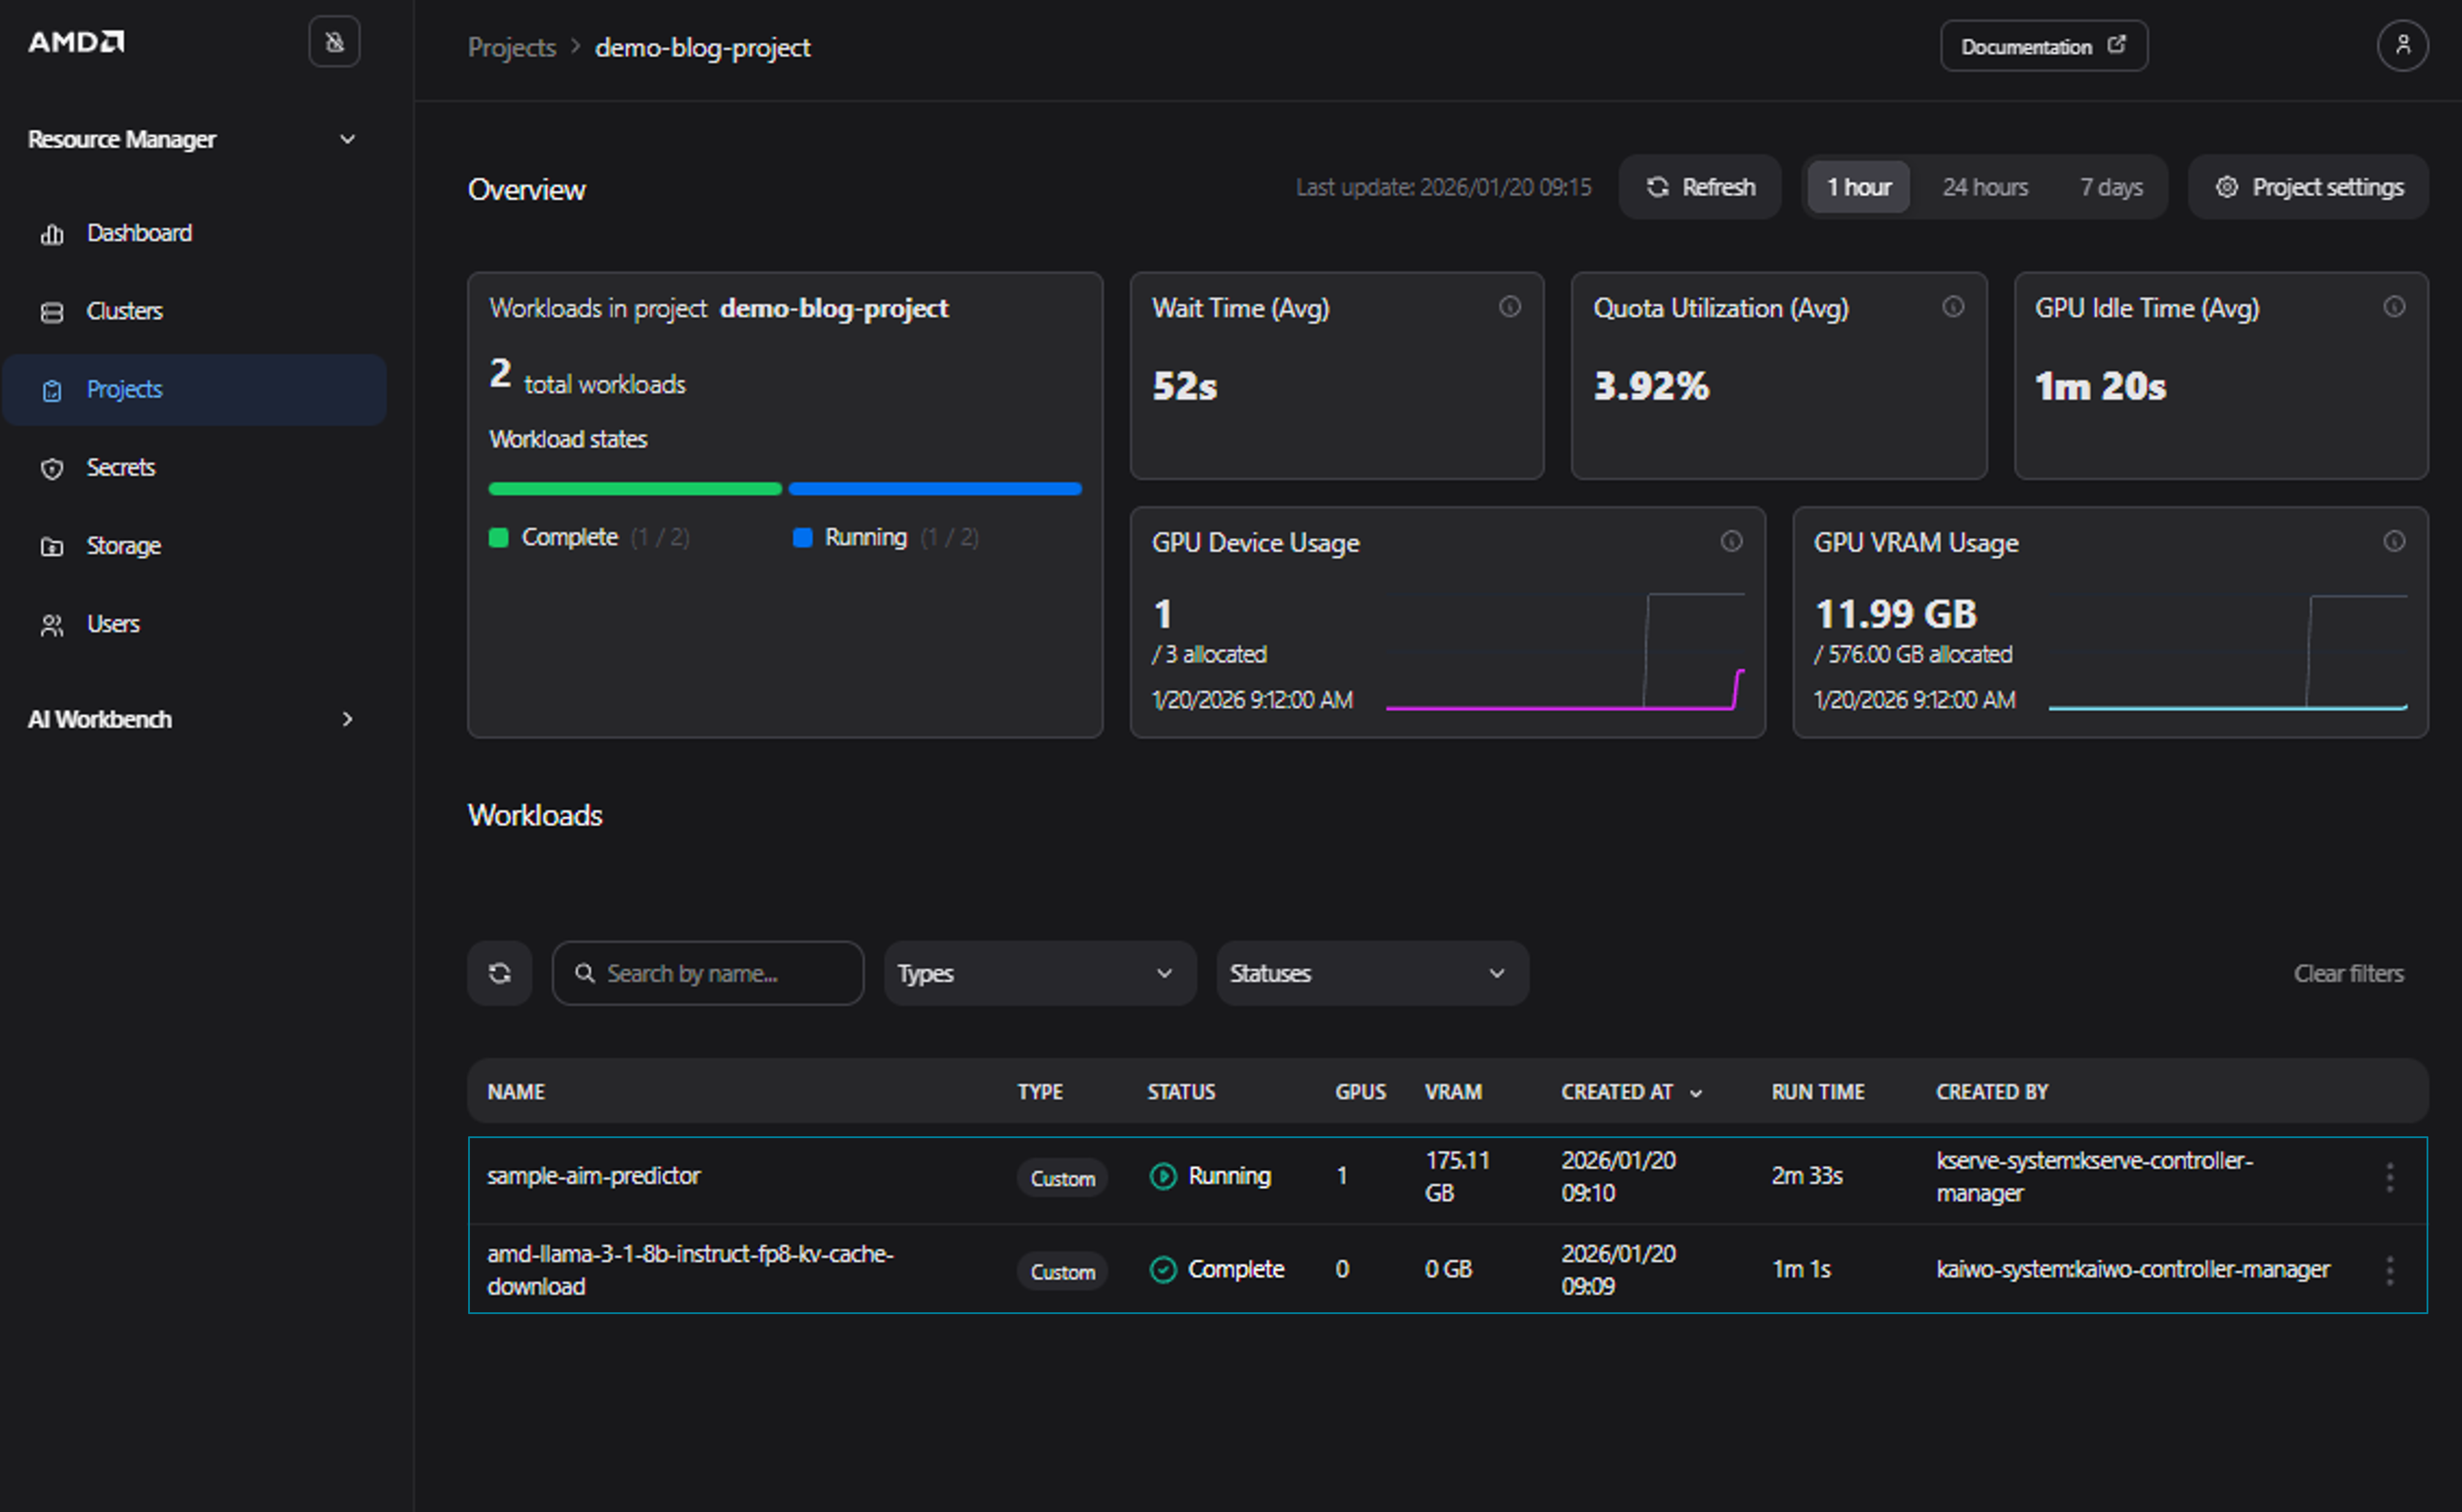The width and height of the screenshot is (2462, 1512).
Task: Select the 1 hour time range
Action: point(1858,187)
